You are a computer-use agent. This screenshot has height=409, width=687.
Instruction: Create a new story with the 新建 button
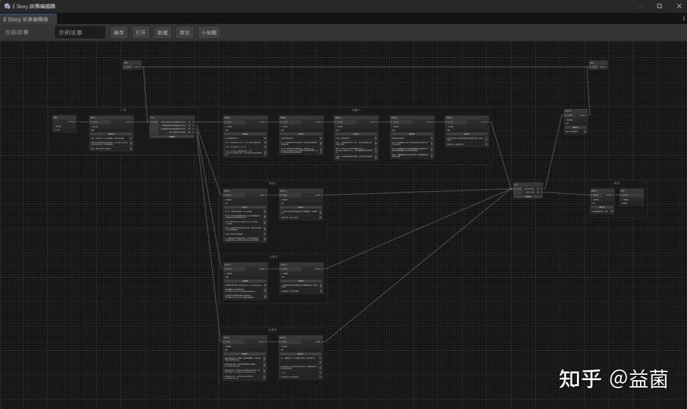(x=162, y=32)
